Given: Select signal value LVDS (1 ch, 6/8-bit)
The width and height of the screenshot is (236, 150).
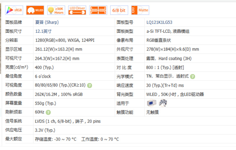Looking at the screenshot, I should tap(53, 121).
